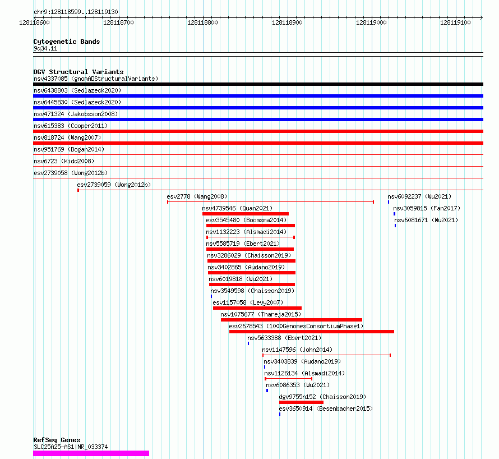Click esv3650914 (Besenbacher2015) label

[x=326, y=408]
